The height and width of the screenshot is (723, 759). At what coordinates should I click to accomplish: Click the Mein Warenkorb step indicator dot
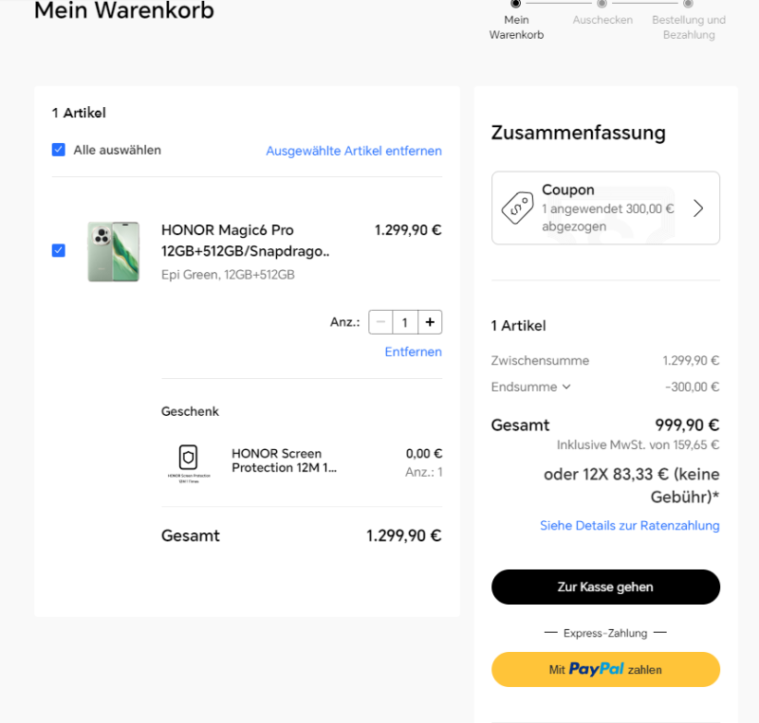click(x=516, y=4)
